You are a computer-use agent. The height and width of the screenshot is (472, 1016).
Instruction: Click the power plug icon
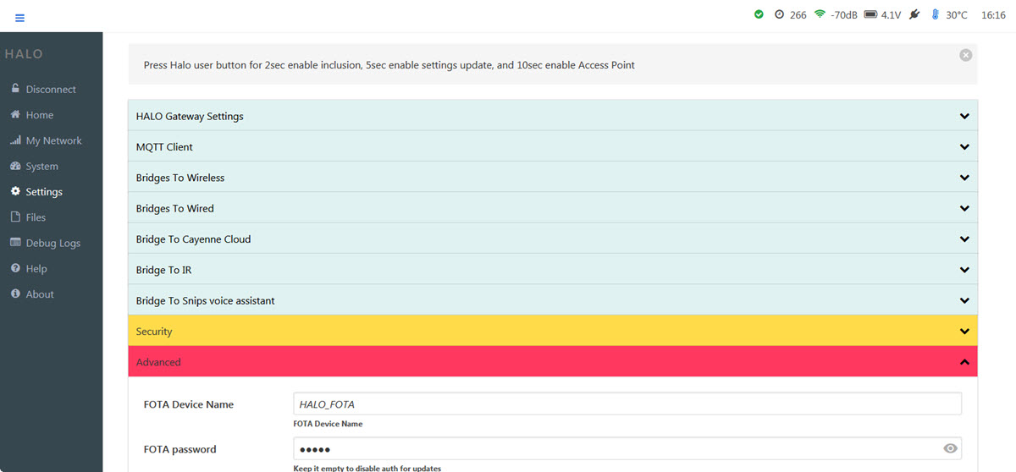point(914,14)
